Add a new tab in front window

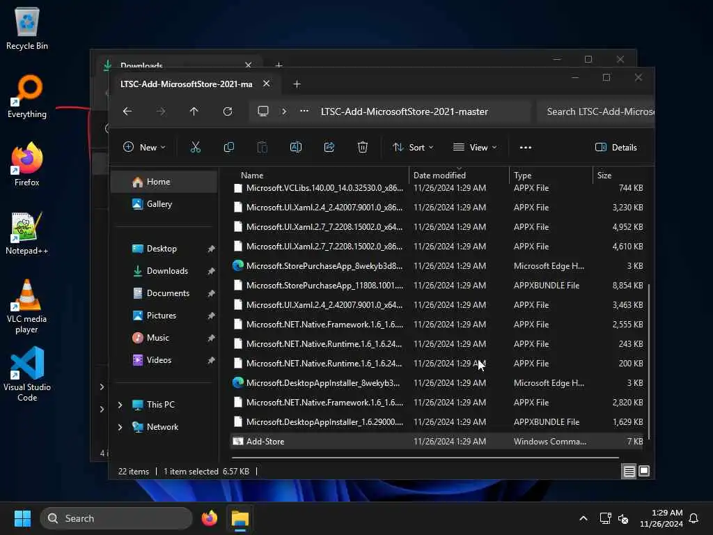[297, 84]
